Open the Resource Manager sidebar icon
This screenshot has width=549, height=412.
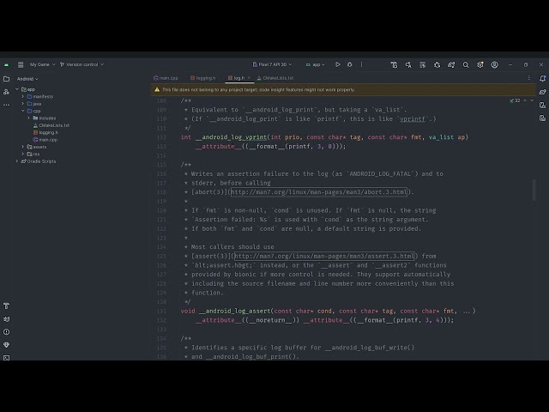[x=6, y=92]
